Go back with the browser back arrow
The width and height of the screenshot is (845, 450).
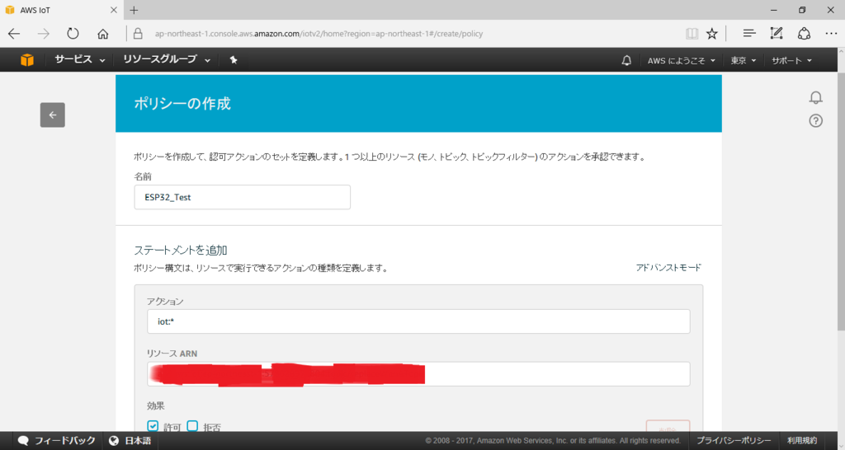14,33
